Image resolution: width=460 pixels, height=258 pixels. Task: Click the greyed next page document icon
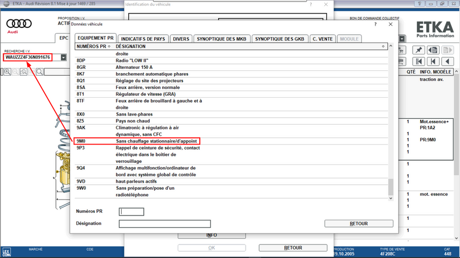448,50
